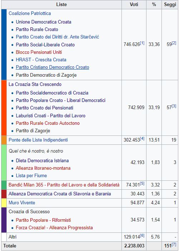
Task: Open the Ponte delle Liste Indipendenti link
Action: [38, 140]
